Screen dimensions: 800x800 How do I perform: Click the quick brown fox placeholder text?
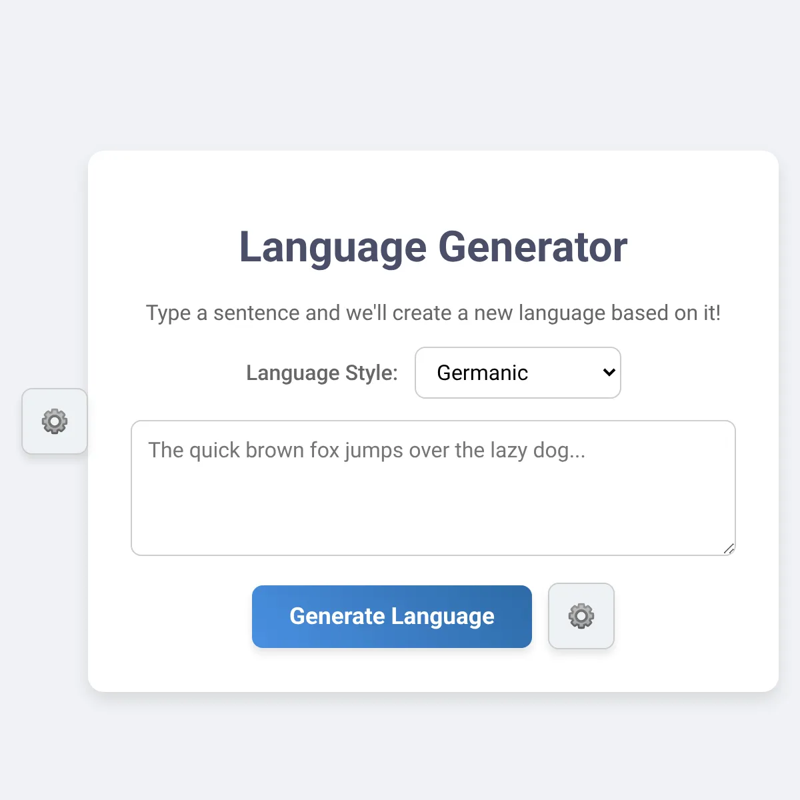tap(367, 451)
